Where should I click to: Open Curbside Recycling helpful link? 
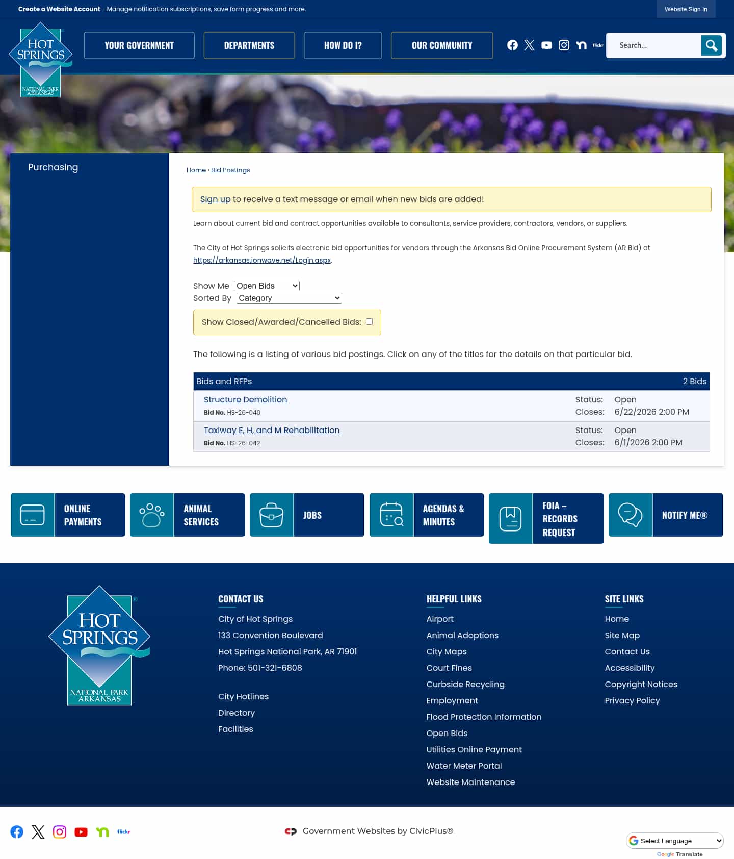pos(465,685)
